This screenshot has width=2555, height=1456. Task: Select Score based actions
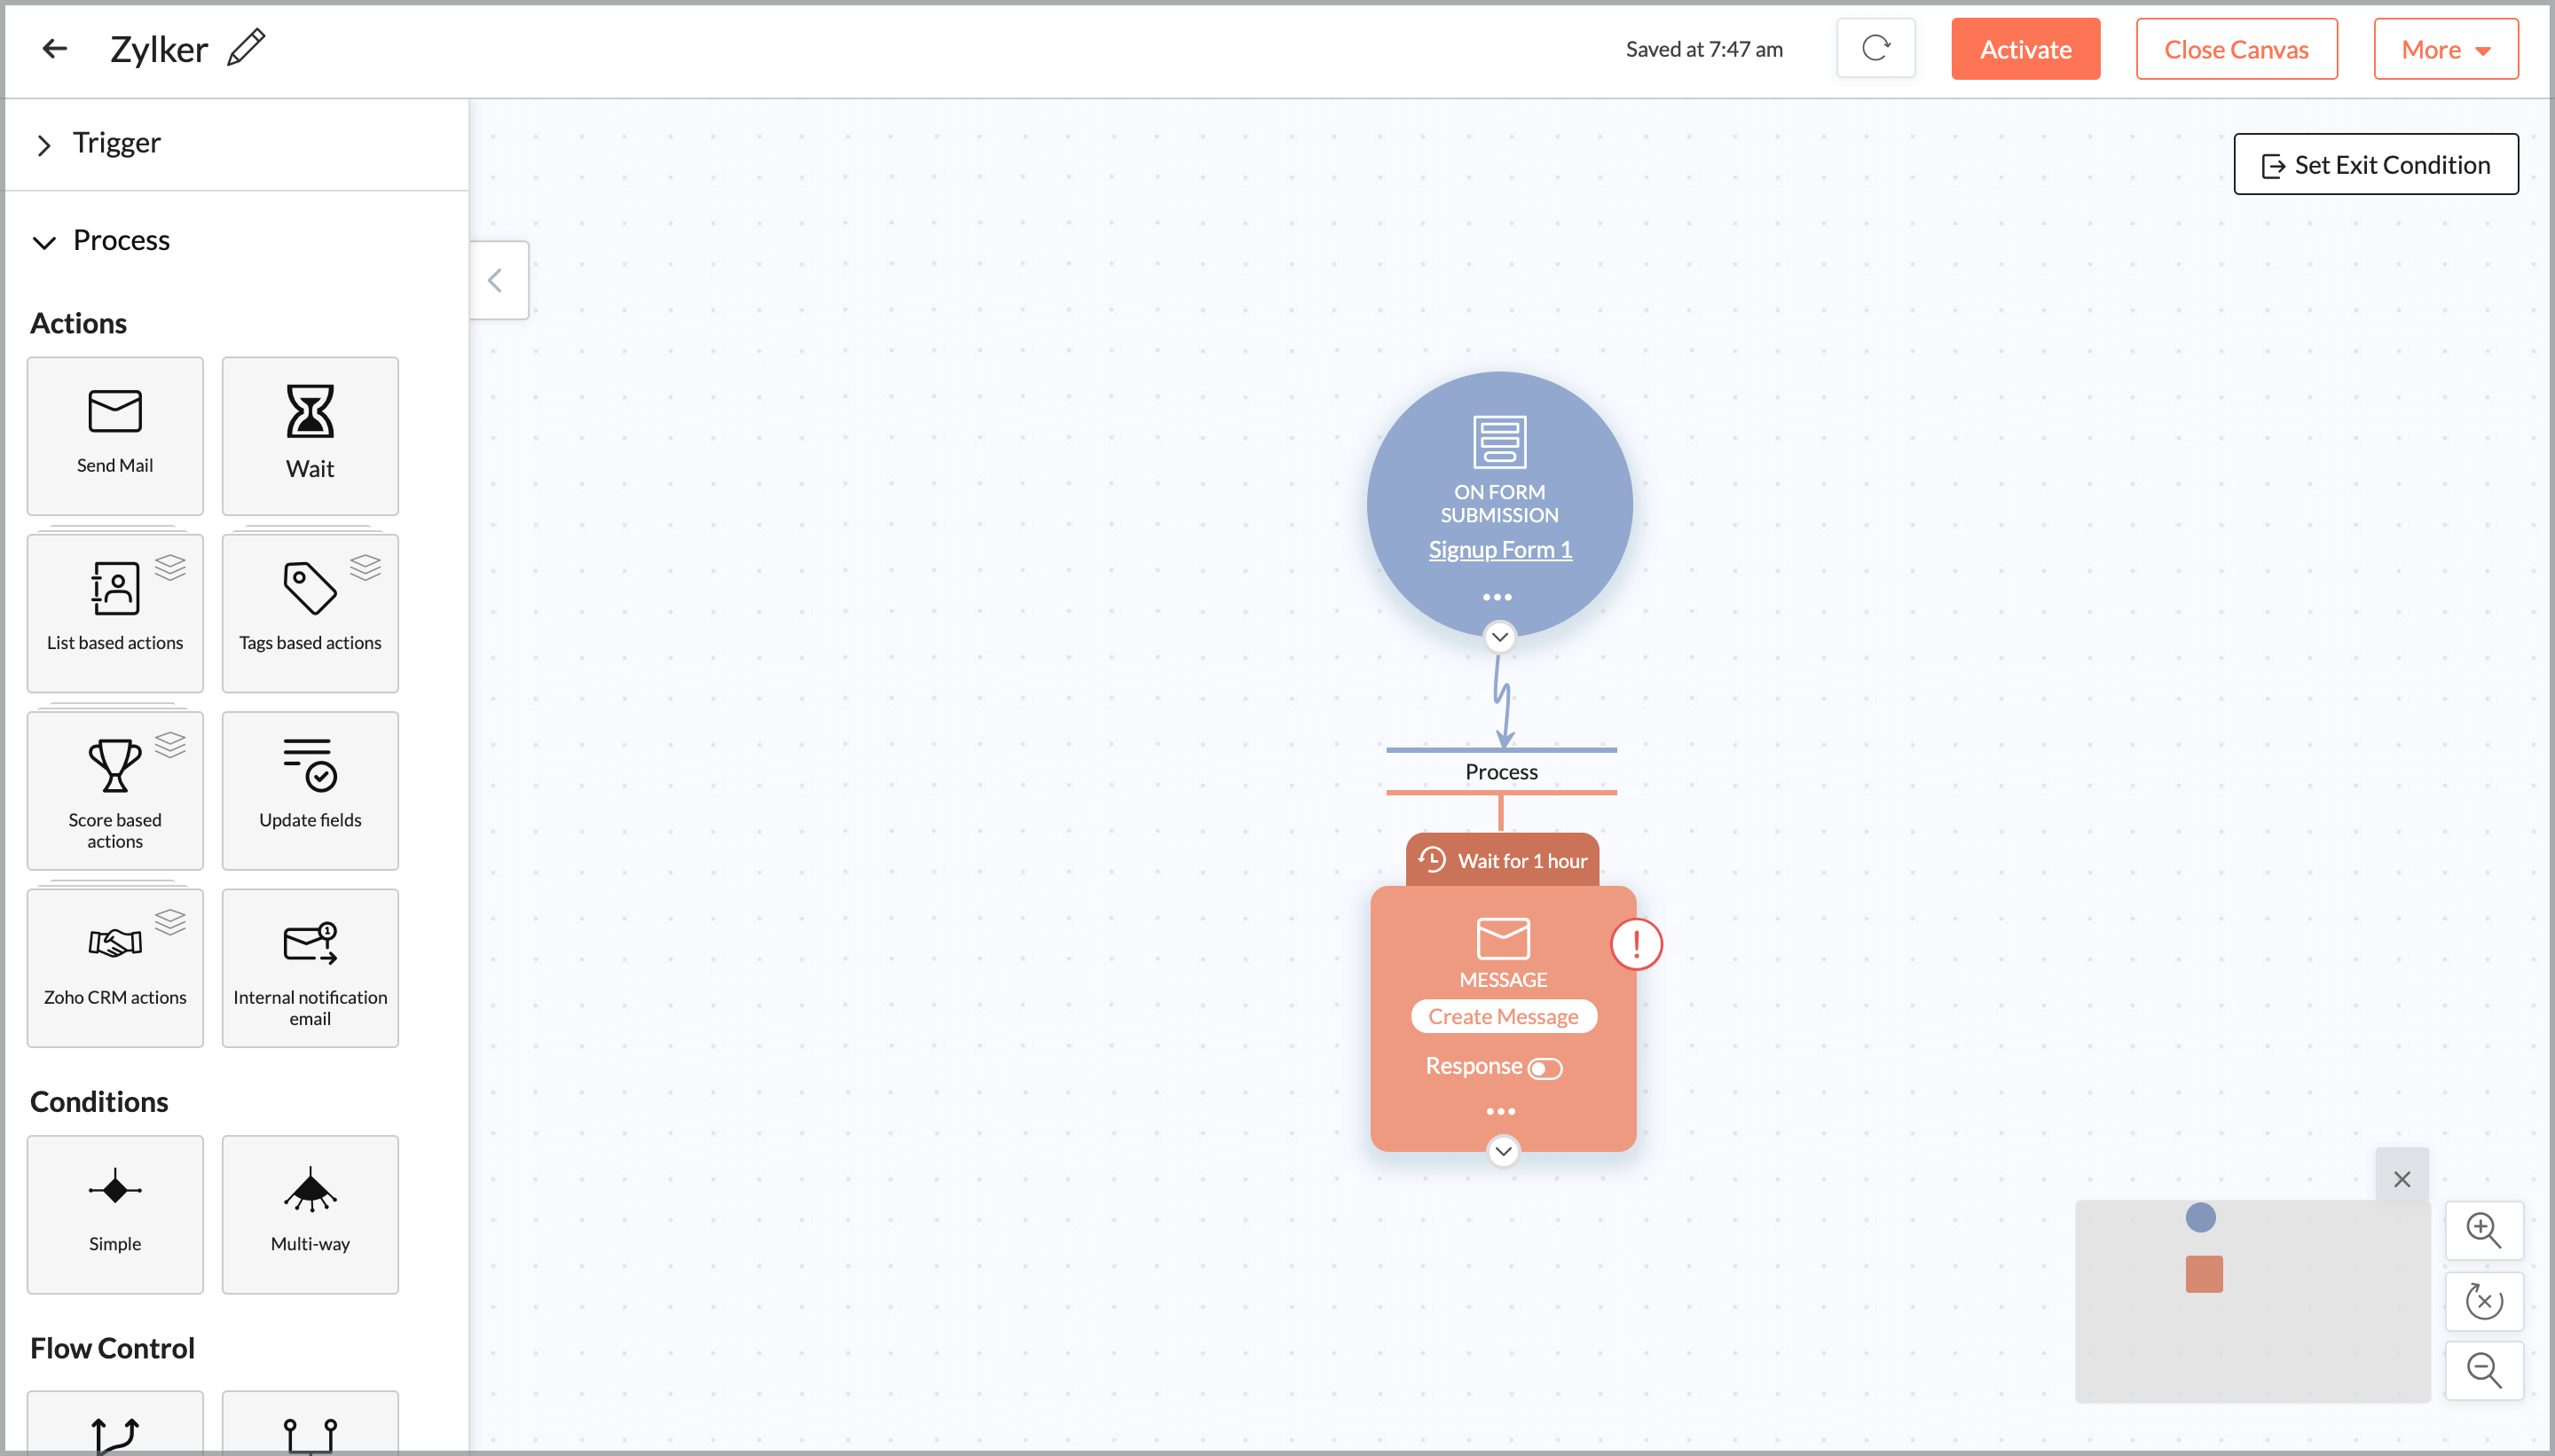[x=114, y=789]
